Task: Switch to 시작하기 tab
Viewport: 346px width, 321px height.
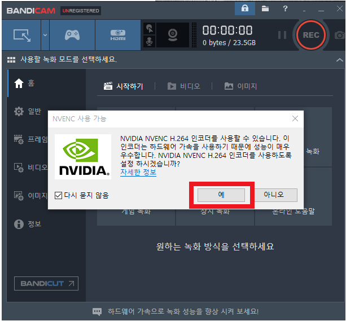Action: 124,86
